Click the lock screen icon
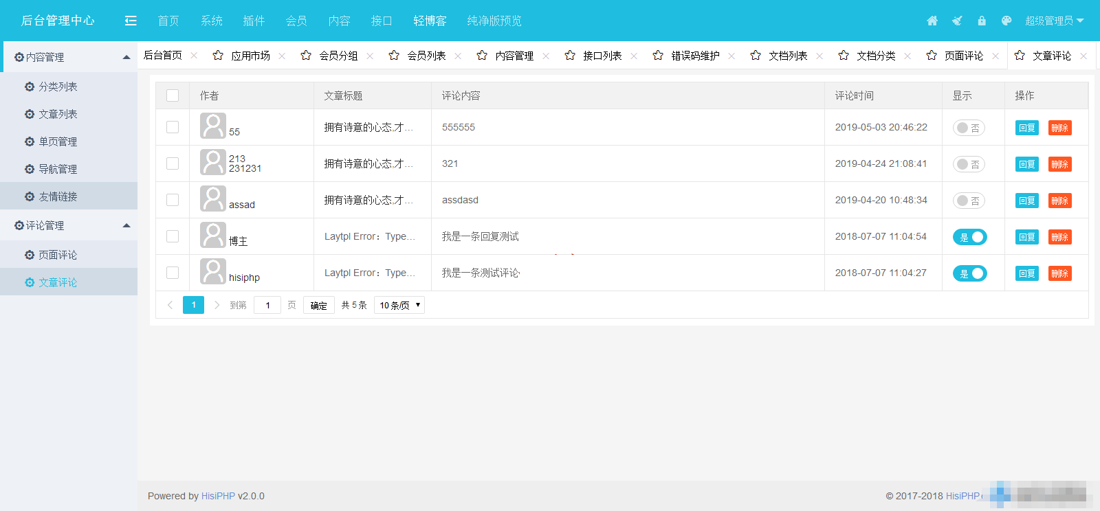 tap(982, 21)
